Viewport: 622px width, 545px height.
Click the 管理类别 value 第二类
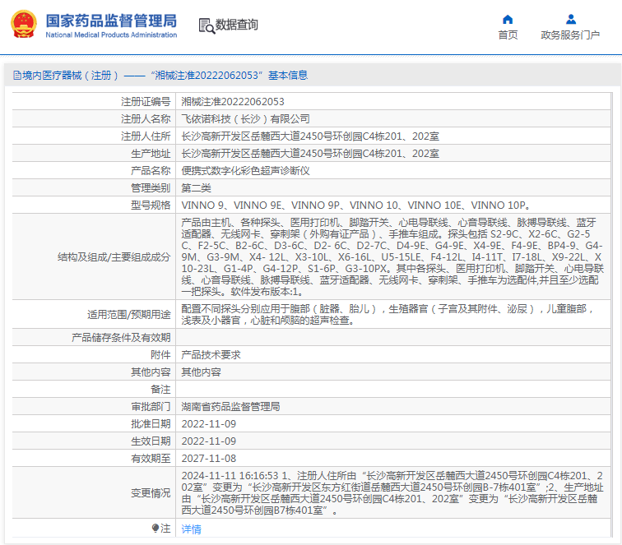pyautogui.click(x=196, y=188)
